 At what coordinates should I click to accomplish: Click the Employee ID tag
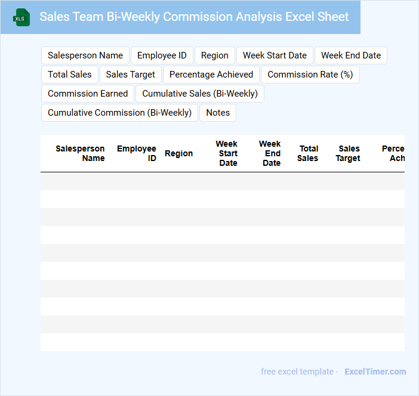162,55
